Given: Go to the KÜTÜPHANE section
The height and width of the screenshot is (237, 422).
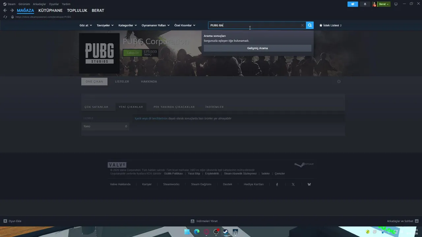Looking at the screenshot, I should (50, 11).
